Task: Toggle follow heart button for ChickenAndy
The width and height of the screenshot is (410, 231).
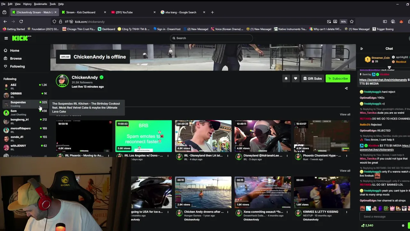Action: tap(295, 79)
